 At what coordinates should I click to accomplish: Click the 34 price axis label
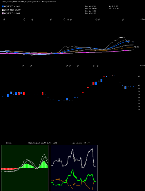pyautogui.click(x=139, y=98)
